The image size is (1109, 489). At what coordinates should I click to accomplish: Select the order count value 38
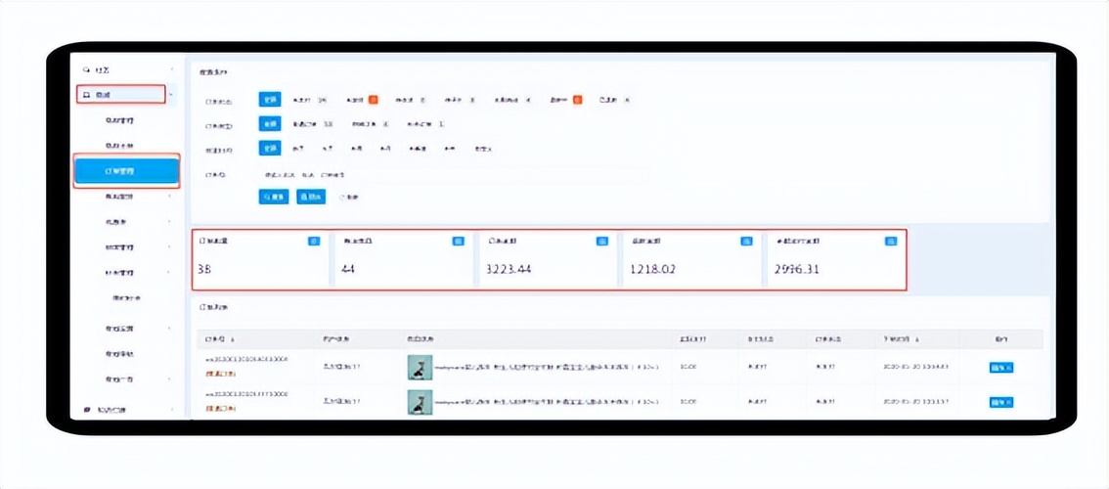click(205, 269)
